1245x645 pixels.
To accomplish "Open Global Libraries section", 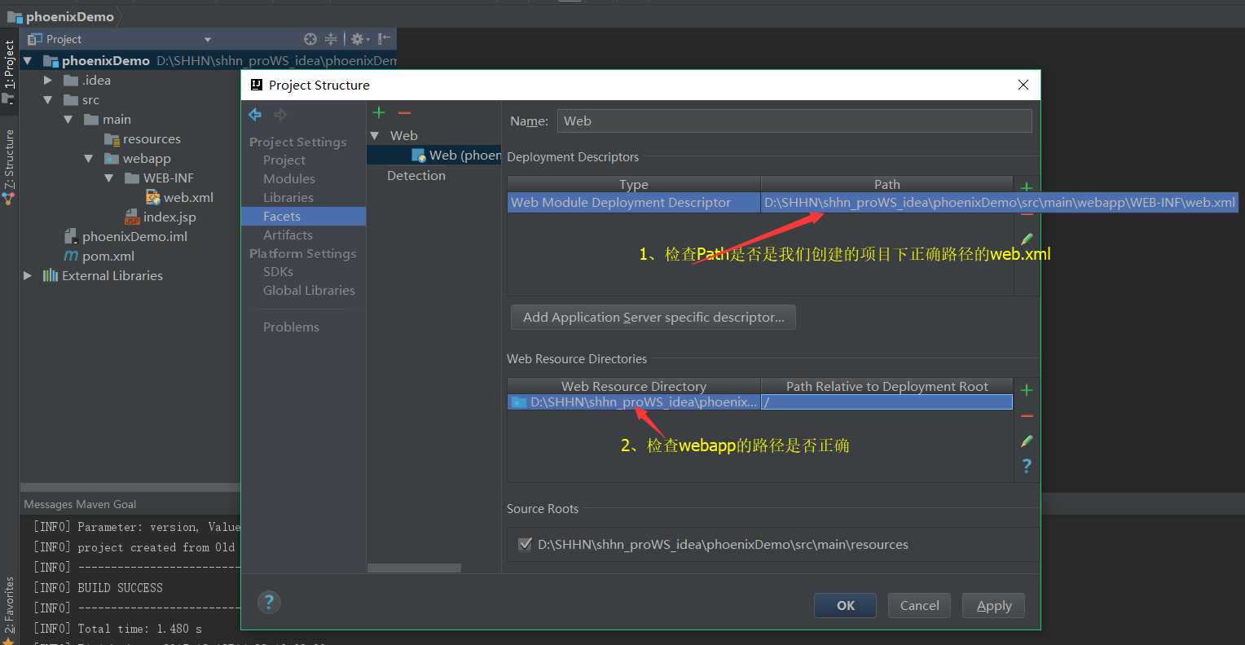I will pyautogui.click(x=309, y=291).
